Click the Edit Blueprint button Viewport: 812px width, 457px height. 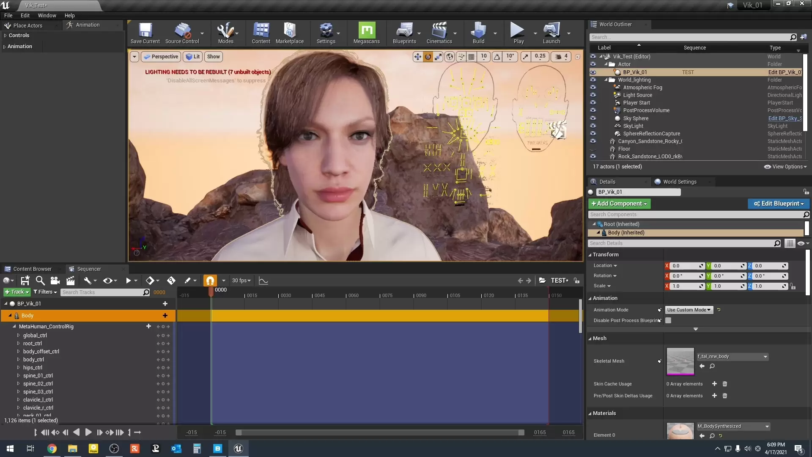tap(779, 204)
